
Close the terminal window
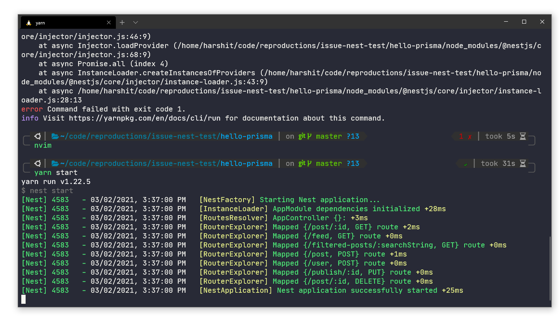tap(542, 22)
